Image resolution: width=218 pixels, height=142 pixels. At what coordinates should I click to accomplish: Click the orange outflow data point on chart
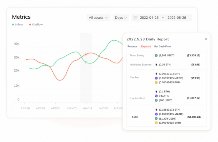coord(86,54)
